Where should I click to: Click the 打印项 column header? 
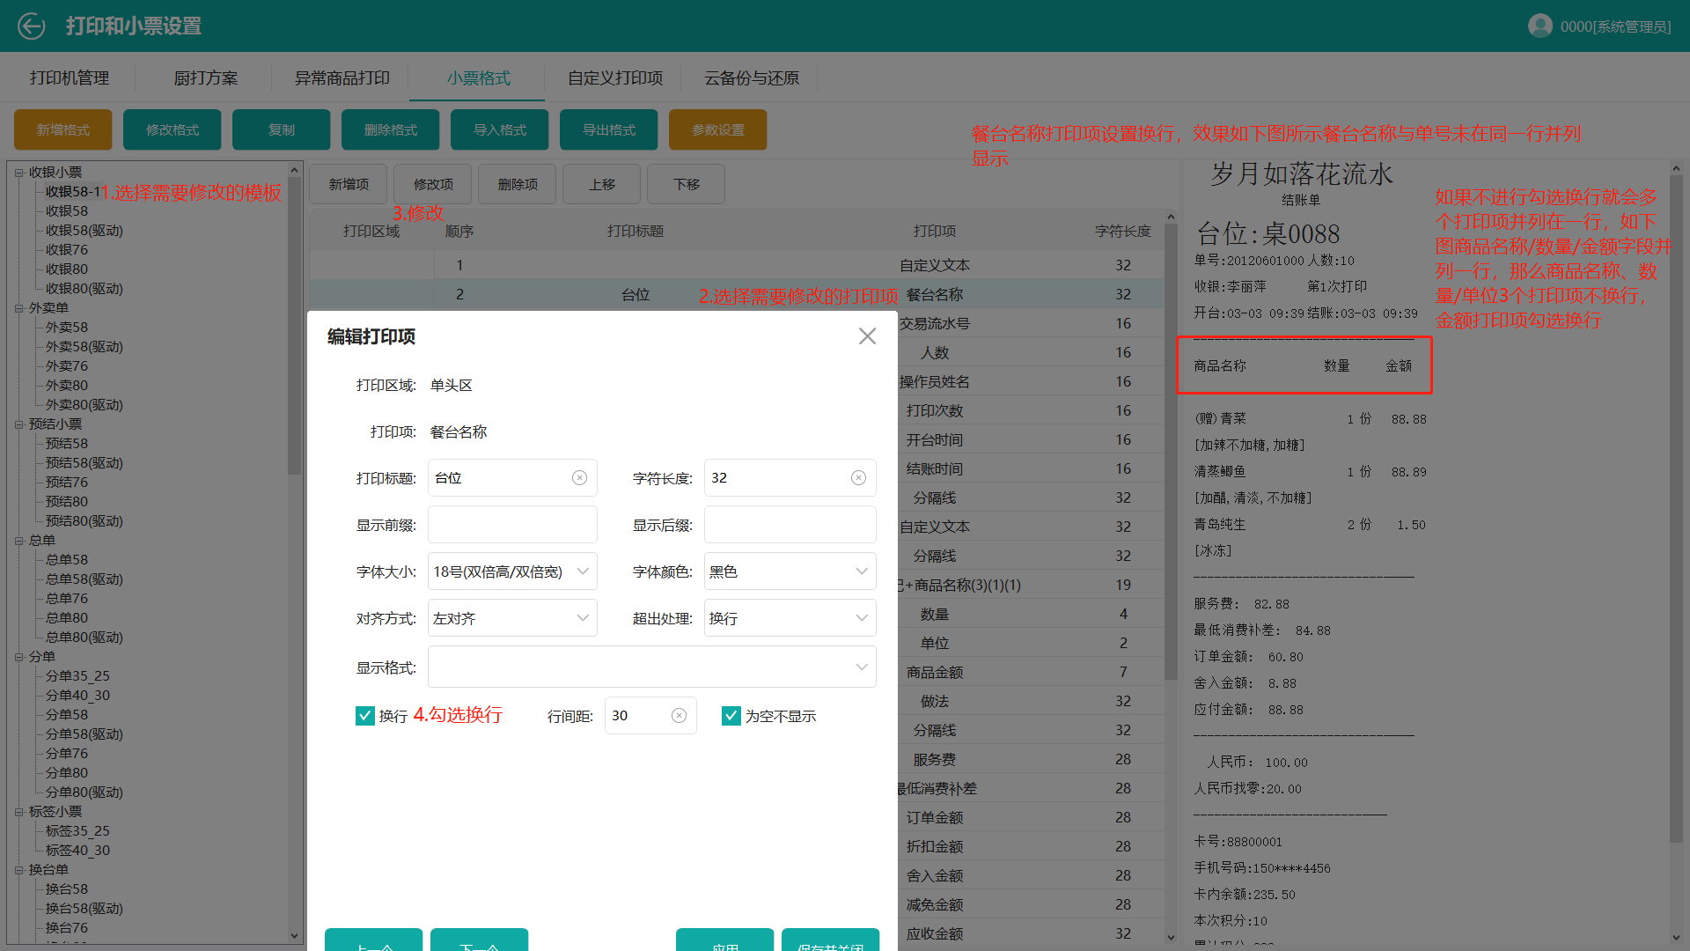[x=935, y=231]
